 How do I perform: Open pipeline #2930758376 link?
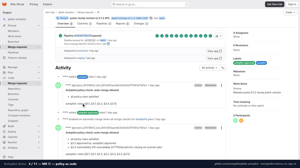pyautogui.click(x=83, y=36)
